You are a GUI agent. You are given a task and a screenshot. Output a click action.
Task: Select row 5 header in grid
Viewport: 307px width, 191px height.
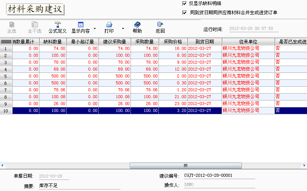click(6, 76)
